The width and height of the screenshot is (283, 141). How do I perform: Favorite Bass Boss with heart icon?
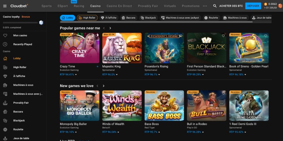click(181, 93)
